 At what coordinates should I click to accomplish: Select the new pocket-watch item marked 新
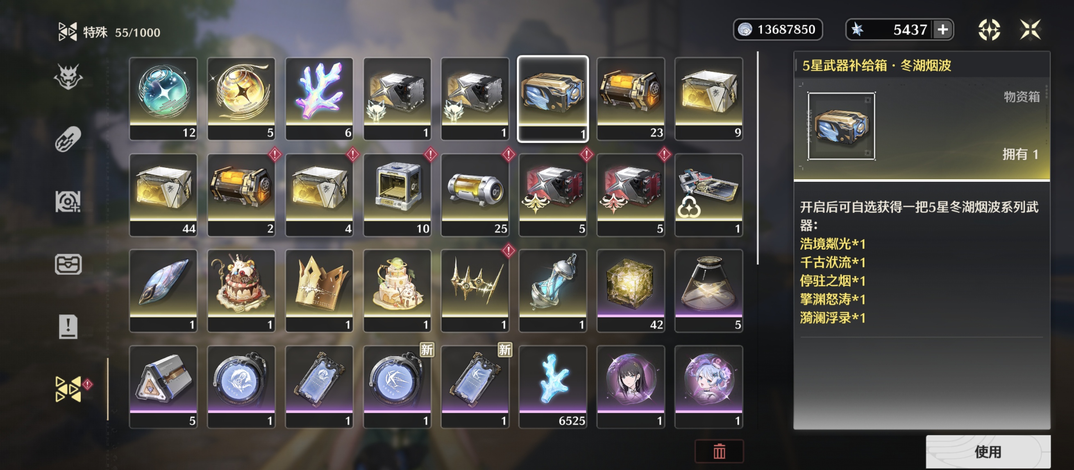397,386
